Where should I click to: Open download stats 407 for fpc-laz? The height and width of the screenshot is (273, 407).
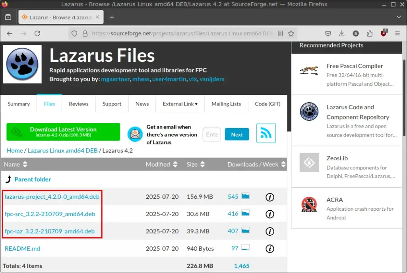[238, 231]
